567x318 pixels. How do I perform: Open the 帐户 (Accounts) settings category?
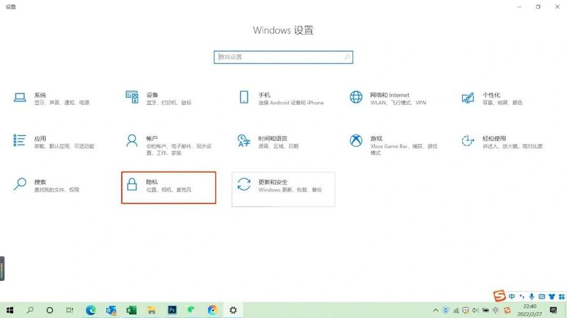pos(170,144)
